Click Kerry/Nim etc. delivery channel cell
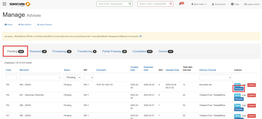Image resolution: width=262 pixels, height=119 pixels. (206, 85)
